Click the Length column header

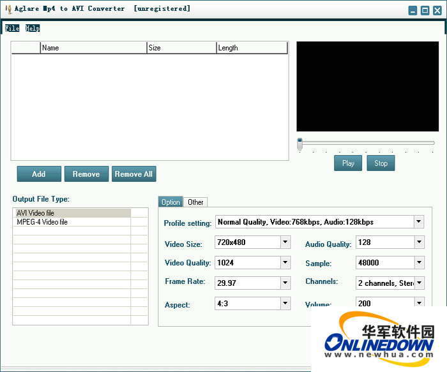coord(252,48)
